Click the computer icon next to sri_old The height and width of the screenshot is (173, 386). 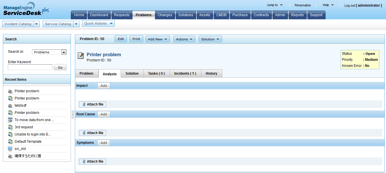[x=10, y=149]
